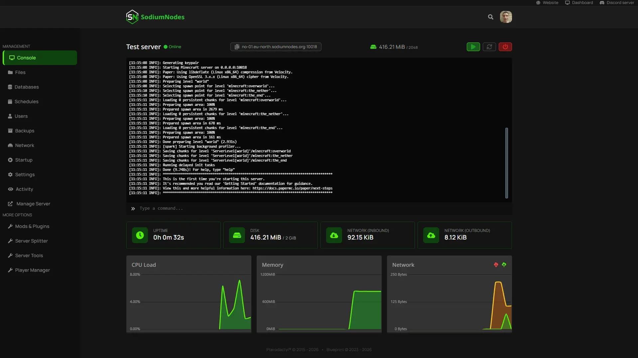Open Server Tools
This screenshot has width=638, height=358.
click(x=40, y=255)
